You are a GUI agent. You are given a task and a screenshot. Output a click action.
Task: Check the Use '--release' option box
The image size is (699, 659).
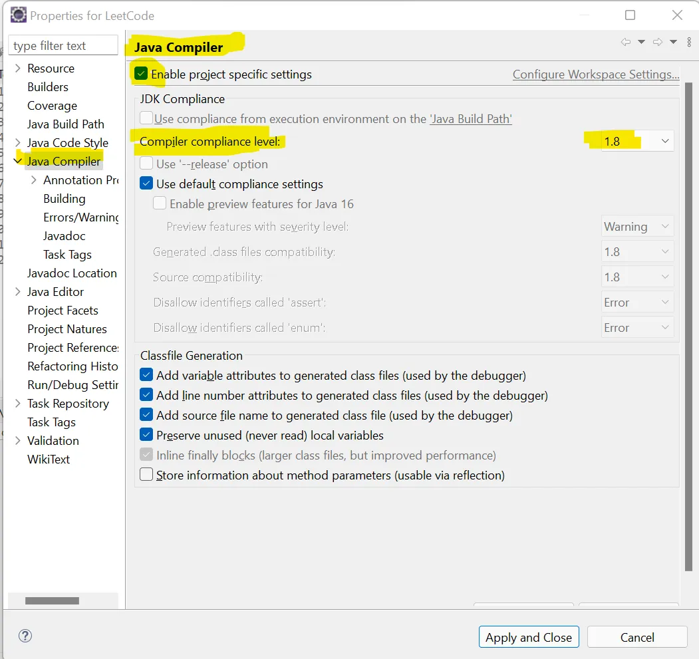[x=146, y=163]
